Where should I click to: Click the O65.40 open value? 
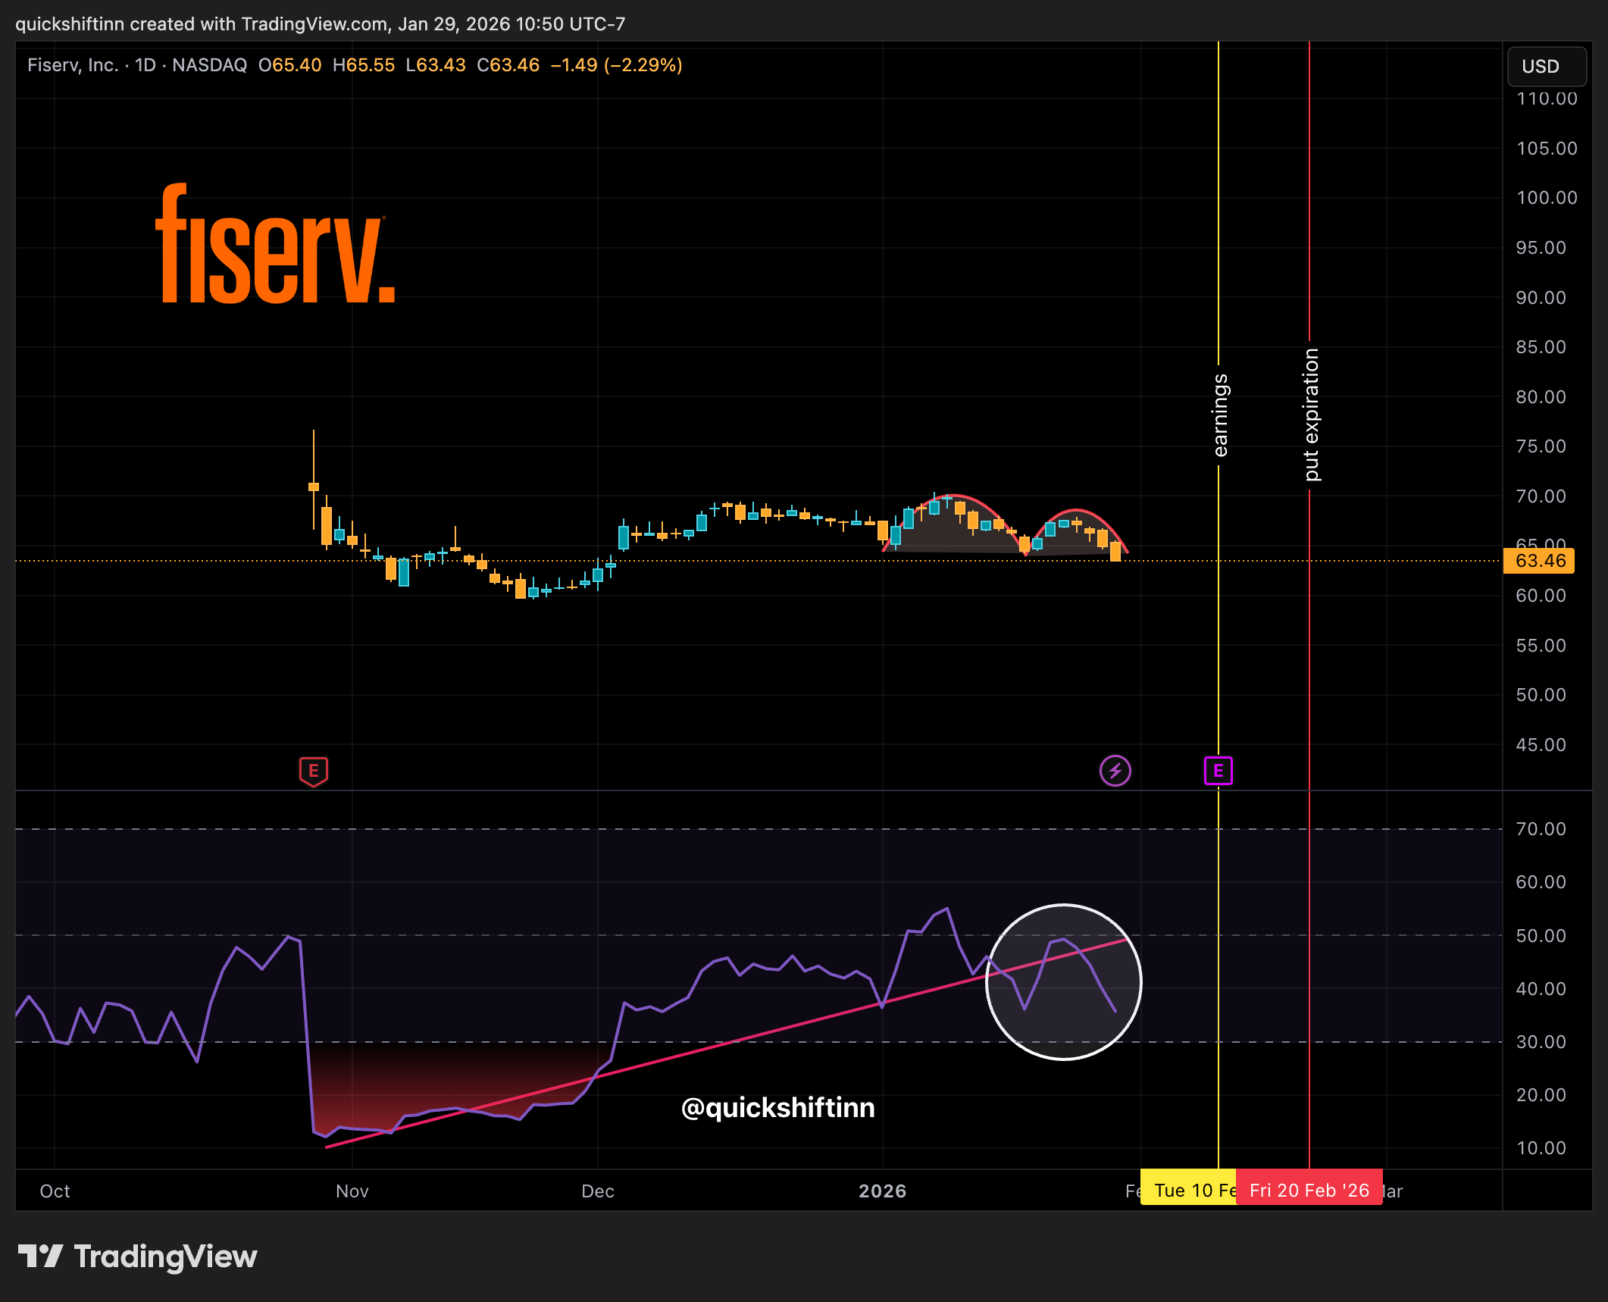click(290, 65)
